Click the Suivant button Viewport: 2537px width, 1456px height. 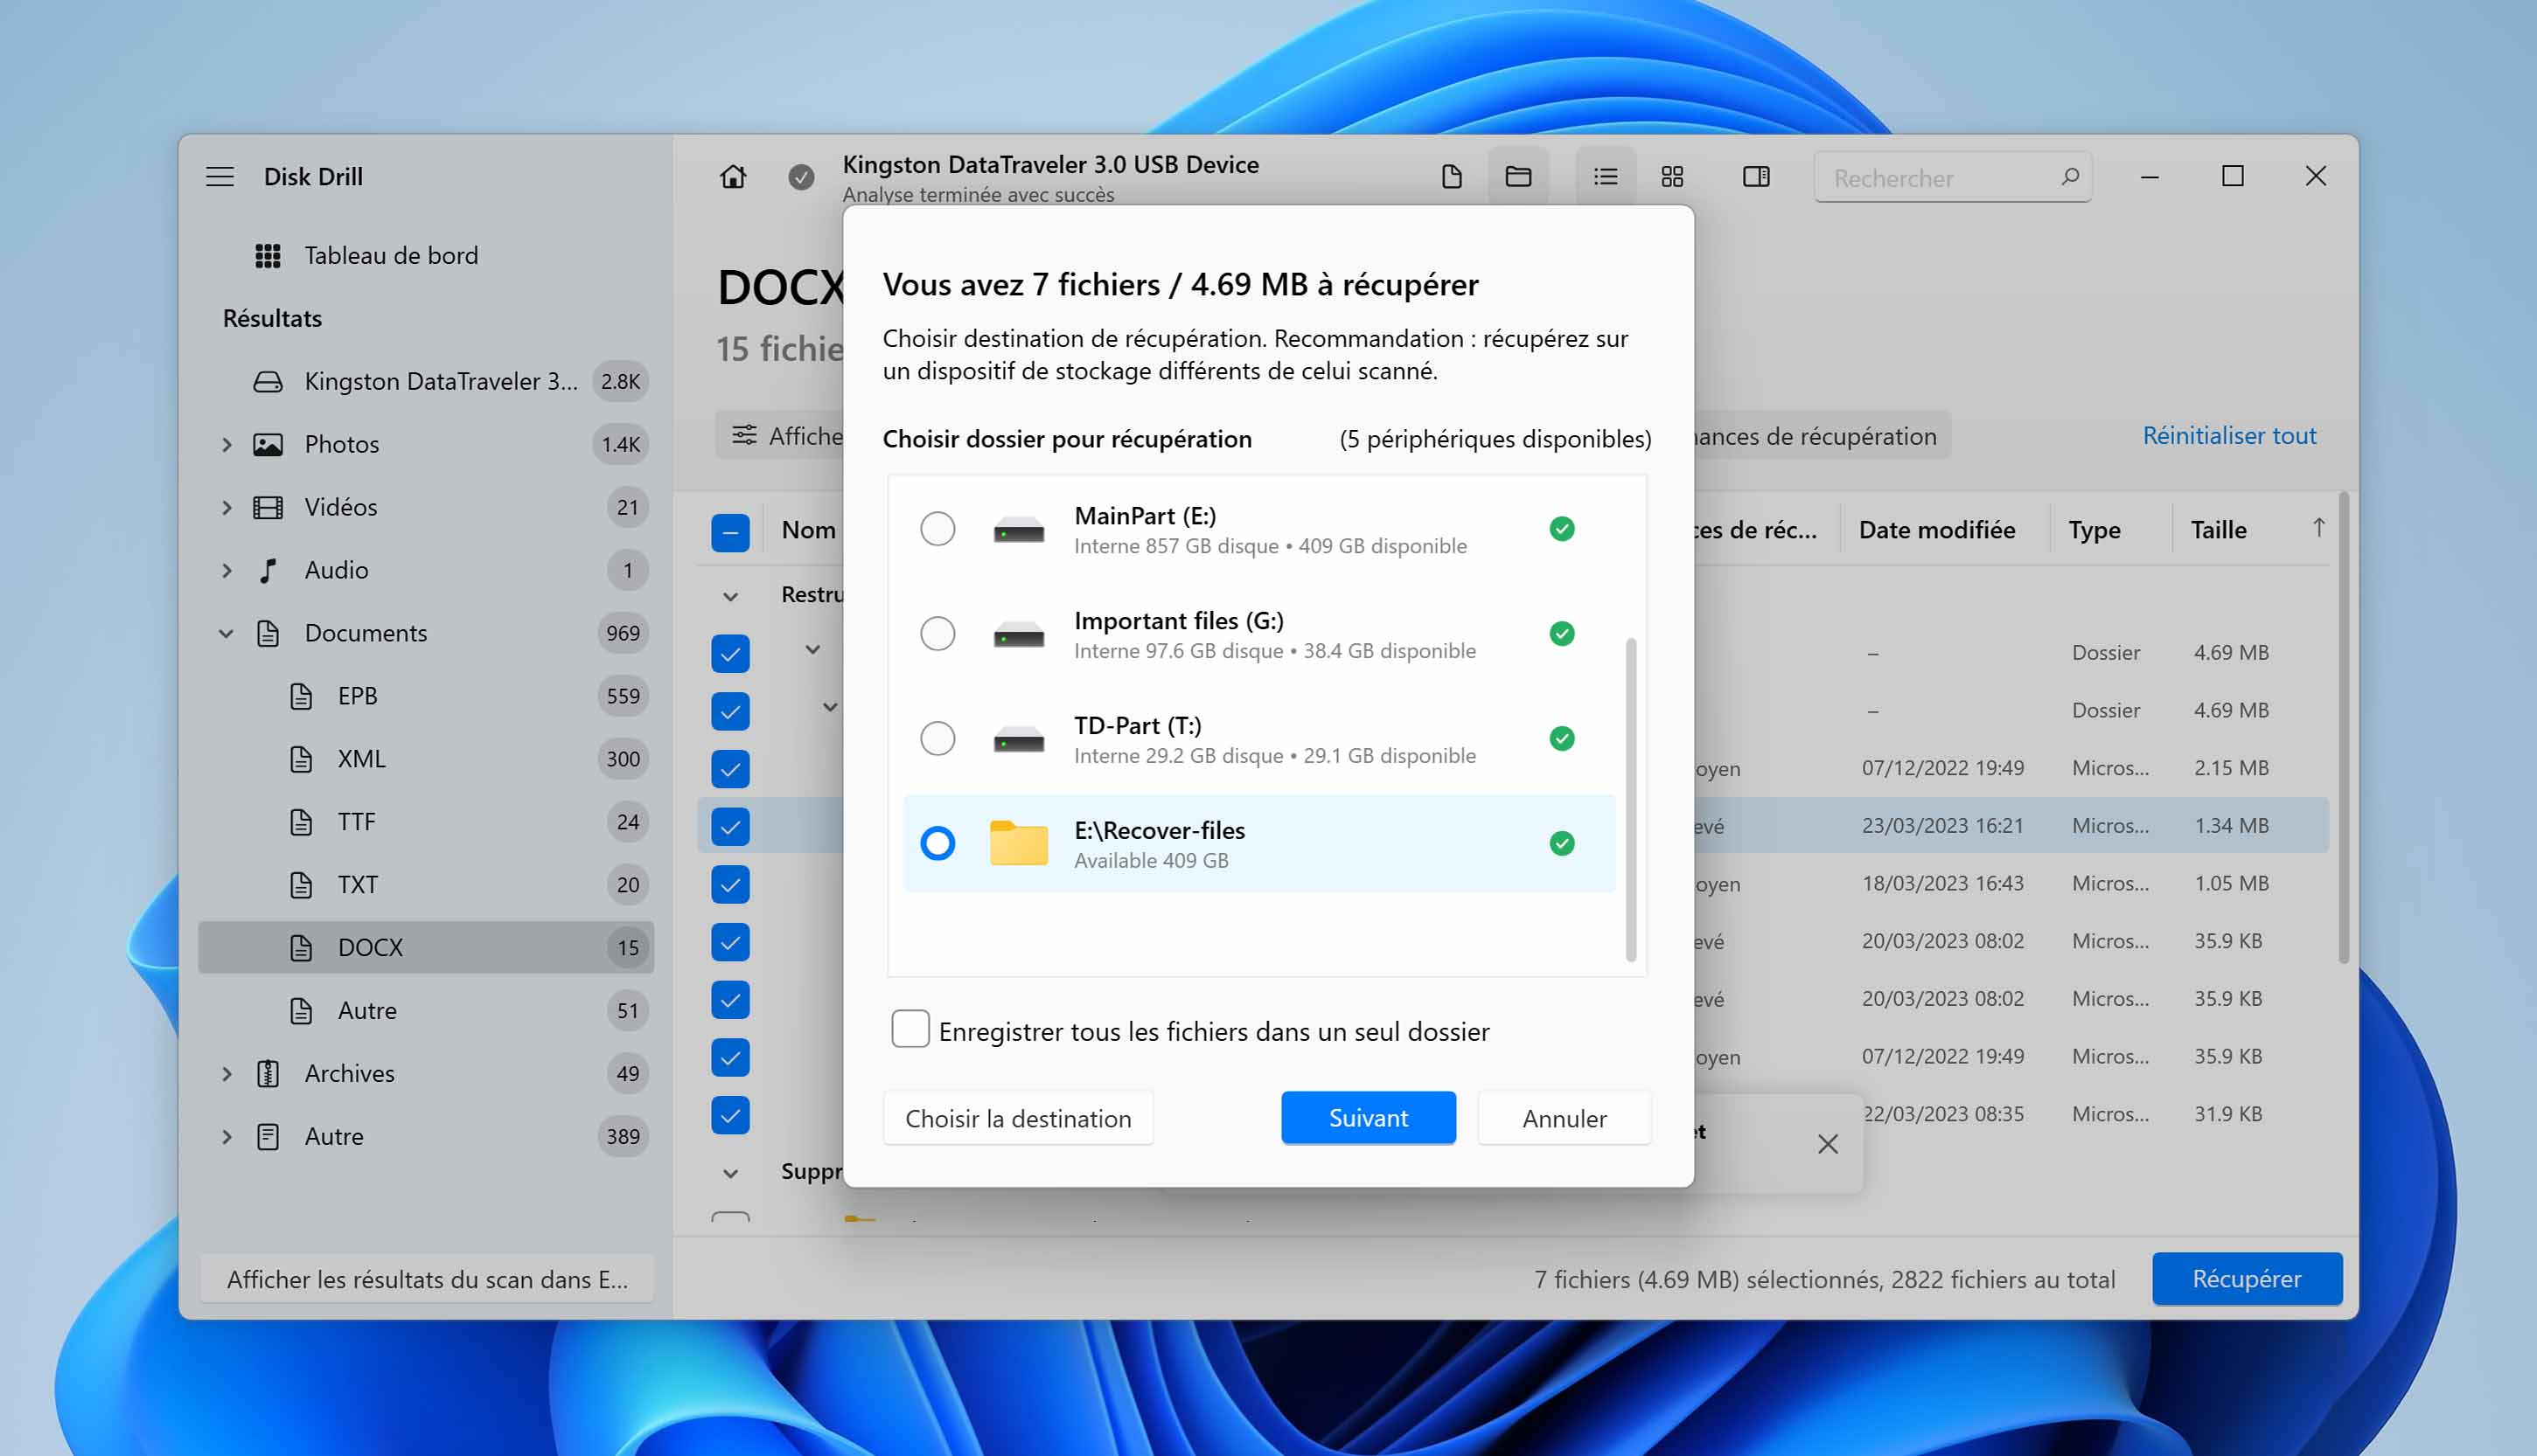[x=1368, y=1118]
